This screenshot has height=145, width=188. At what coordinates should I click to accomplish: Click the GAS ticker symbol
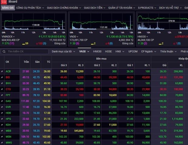tap(8, 101)
